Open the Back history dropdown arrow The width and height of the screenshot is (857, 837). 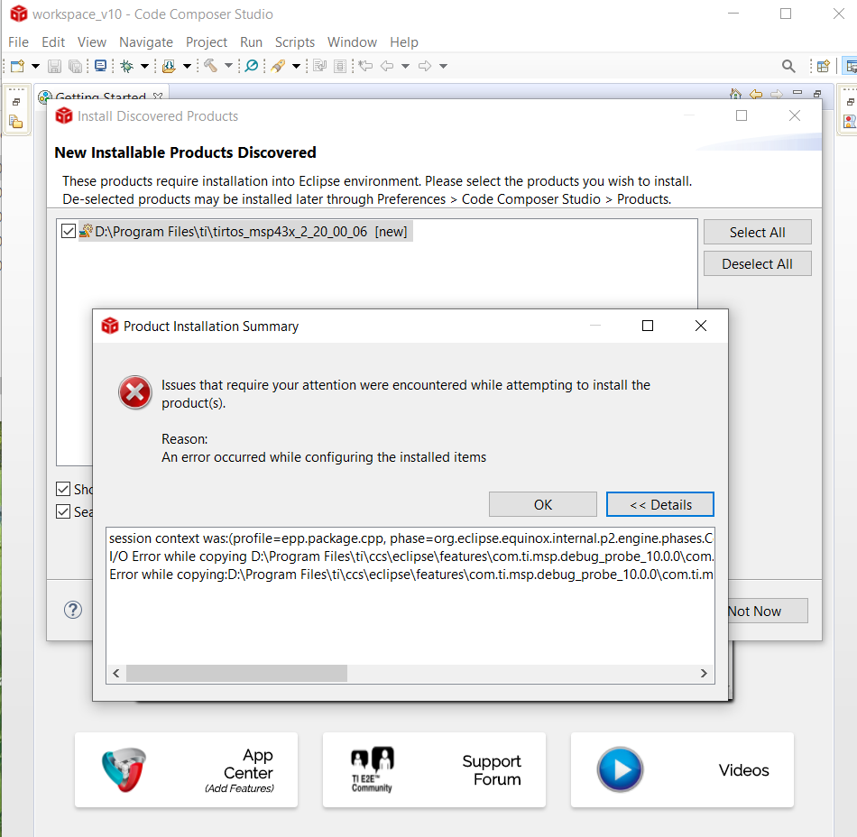click(406, 66)
